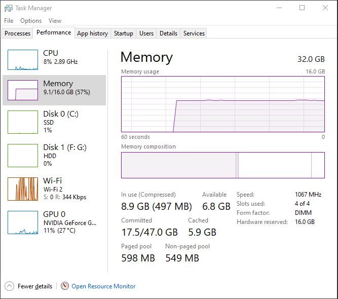Open the File menu

9,21
